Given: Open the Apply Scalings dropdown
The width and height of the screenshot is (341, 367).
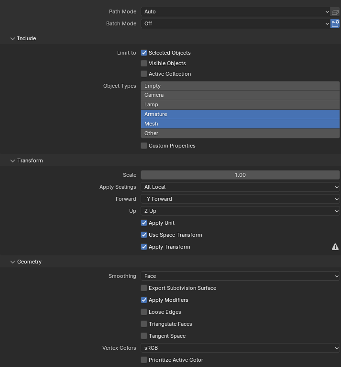Looking at the screenshot, I should pos(240,187).
